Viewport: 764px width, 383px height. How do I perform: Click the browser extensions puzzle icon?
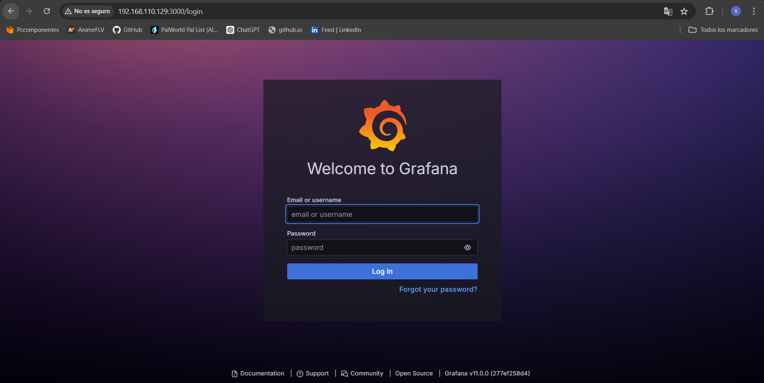point(709,11)
